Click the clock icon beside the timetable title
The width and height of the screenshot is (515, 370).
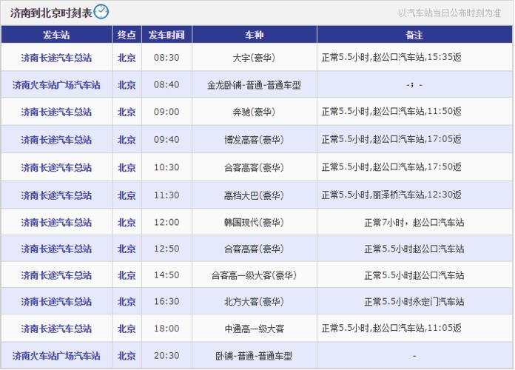point(101,12)
